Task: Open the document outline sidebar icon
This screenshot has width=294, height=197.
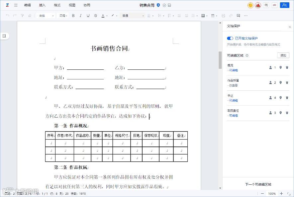Action: coord(4,36)
